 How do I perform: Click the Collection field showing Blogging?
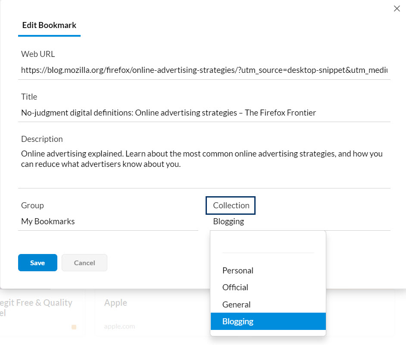297,222
